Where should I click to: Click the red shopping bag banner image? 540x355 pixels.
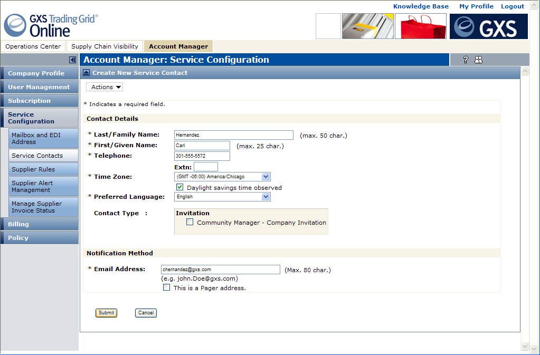(x=421, y=26)
